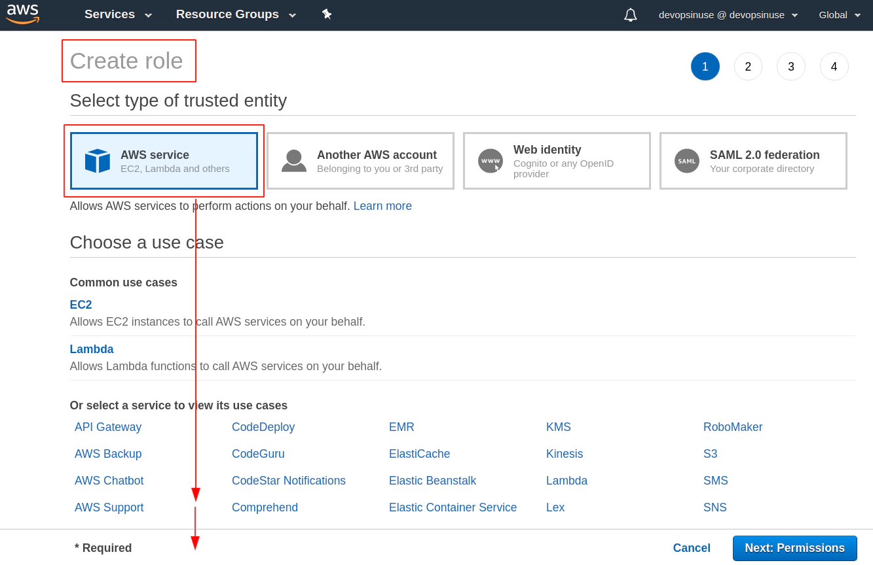The width and height of the screenshot is (873, 565).
Task: Select the Comprehend service
Action: click(x=265, y=507)
